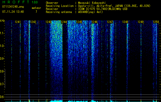Click the 1248 time marker

click(125, 22)
